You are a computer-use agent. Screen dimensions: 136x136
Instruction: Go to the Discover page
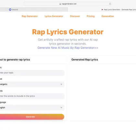75,16
